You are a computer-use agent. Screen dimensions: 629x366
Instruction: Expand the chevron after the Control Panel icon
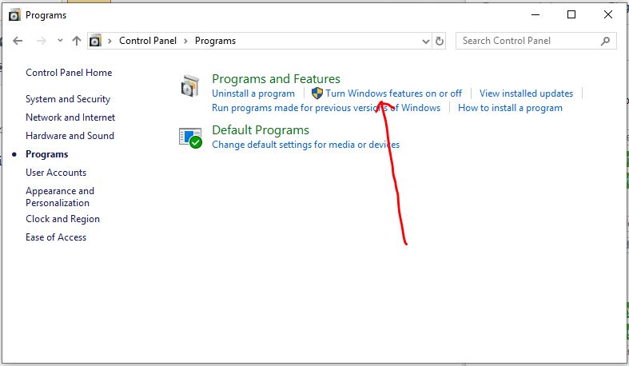[x=109, y=41]
